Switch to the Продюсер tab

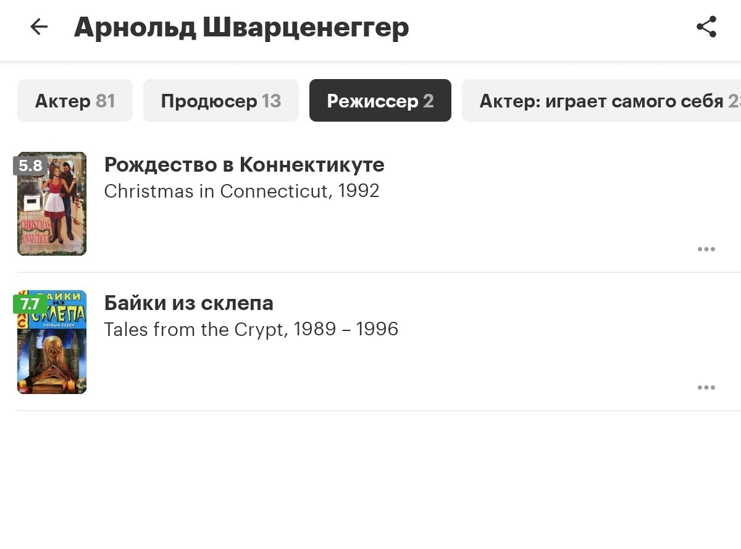point(221,101)
